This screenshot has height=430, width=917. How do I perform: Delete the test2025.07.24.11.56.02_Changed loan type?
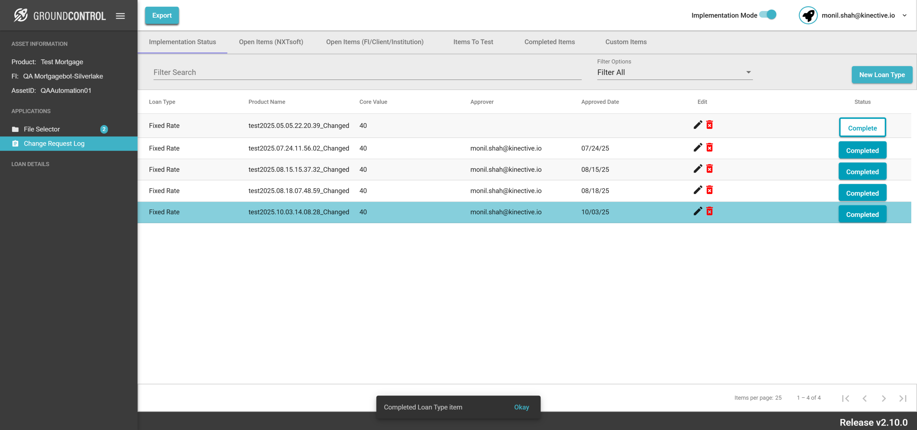710,148
